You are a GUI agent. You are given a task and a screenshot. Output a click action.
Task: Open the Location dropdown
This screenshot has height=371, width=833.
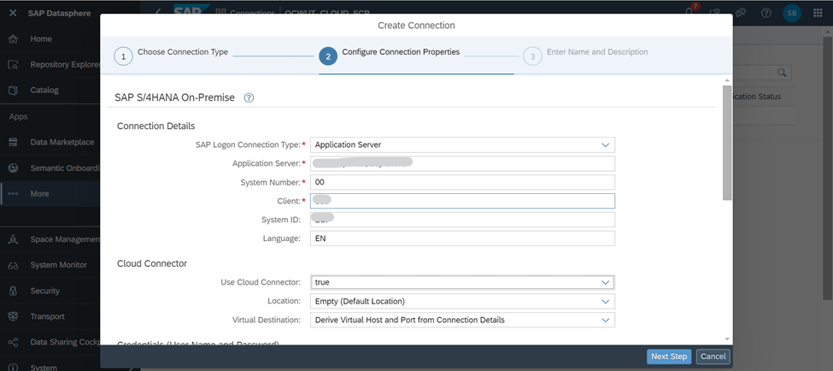[x=462, y=302]
